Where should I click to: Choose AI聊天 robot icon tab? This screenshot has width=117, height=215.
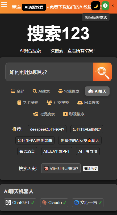(x=97, y=91)
